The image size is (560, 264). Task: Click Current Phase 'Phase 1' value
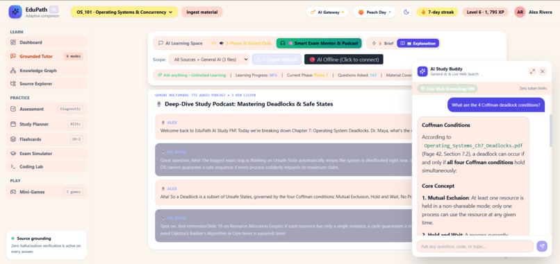(x=321, y=75)
